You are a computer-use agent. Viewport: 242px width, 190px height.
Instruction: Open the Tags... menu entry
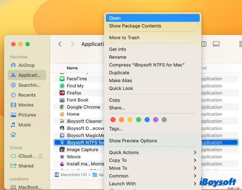tap(153, 128)
